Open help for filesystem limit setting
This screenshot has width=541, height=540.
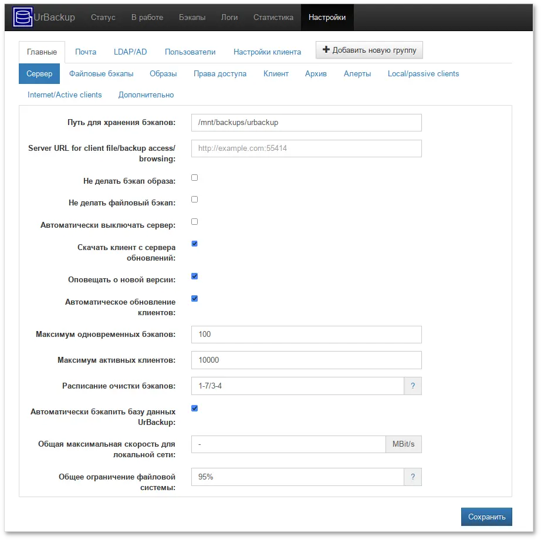click(413, 477)
